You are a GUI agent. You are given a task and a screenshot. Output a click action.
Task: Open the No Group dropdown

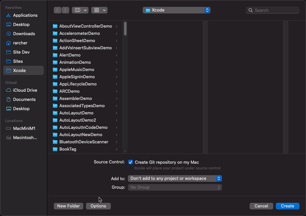(x=175, y=187)
